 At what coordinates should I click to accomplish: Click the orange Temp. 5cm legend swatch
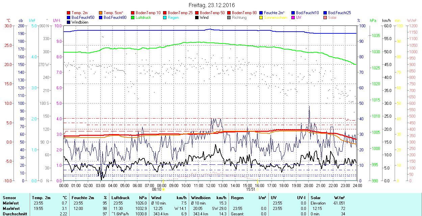(x=101, y=13)
